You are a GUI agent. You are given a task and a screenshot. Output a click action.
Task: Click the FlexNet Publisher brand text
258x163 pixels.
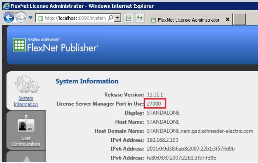point(63,48)
